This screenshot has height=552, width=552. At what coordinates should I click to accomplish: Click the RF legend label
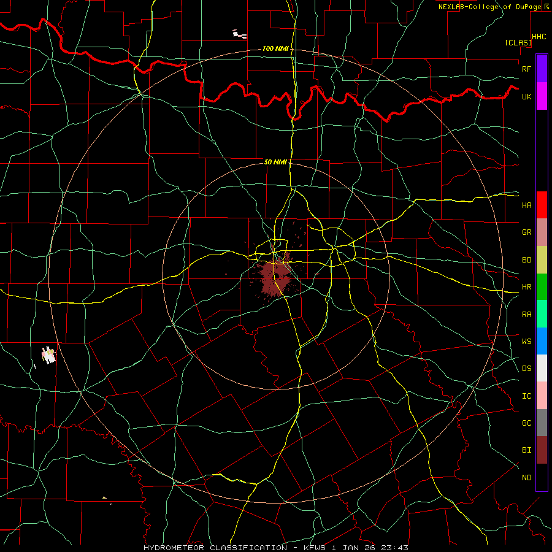coord(527,69)
